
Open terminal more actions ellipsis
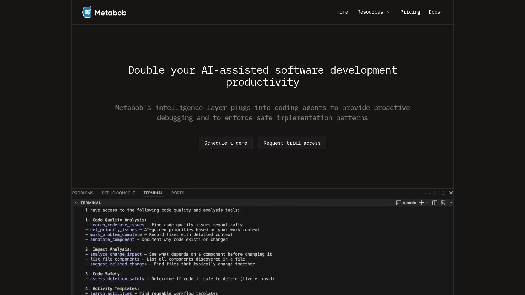[x=451, y=203]
